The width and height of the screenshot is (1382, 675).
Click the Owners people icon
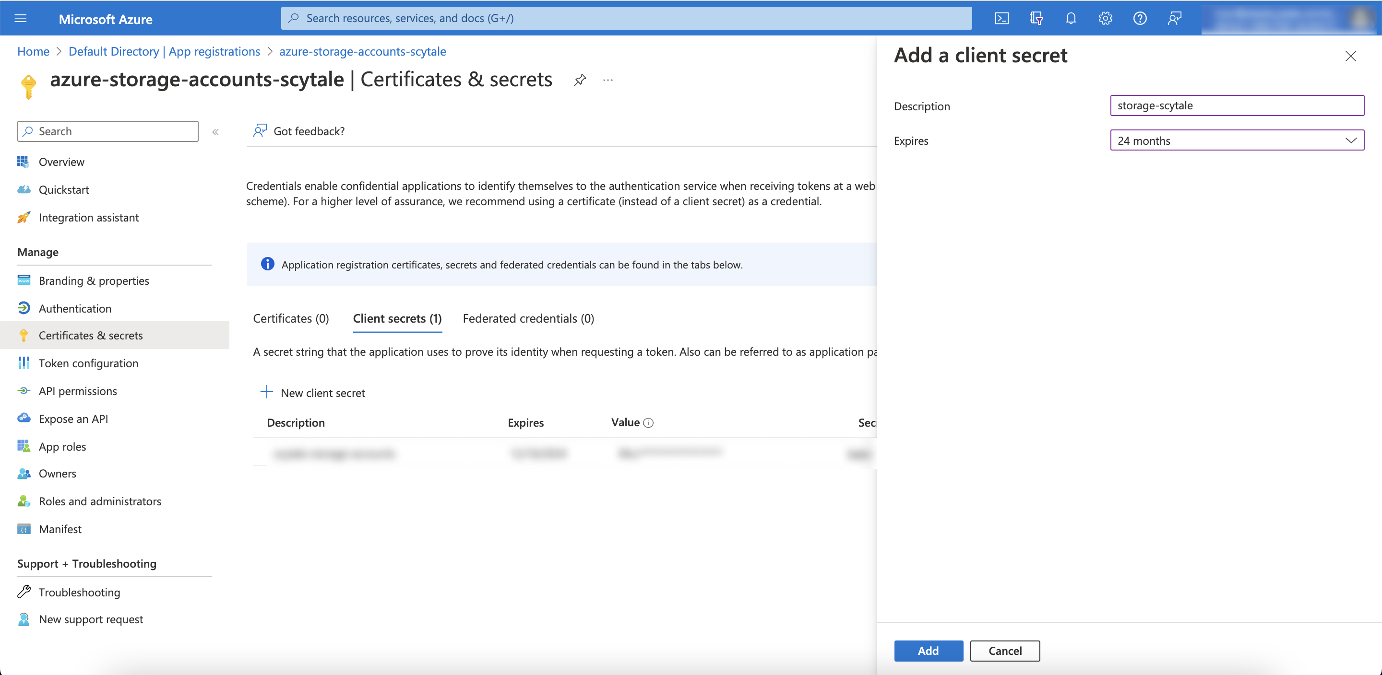click(x=24, y=474)
